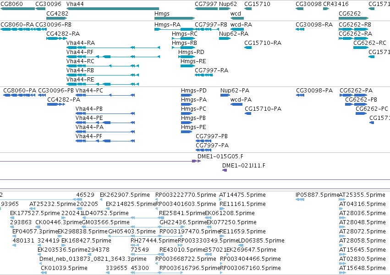Click the wcd gene label

tap(236, 13)
